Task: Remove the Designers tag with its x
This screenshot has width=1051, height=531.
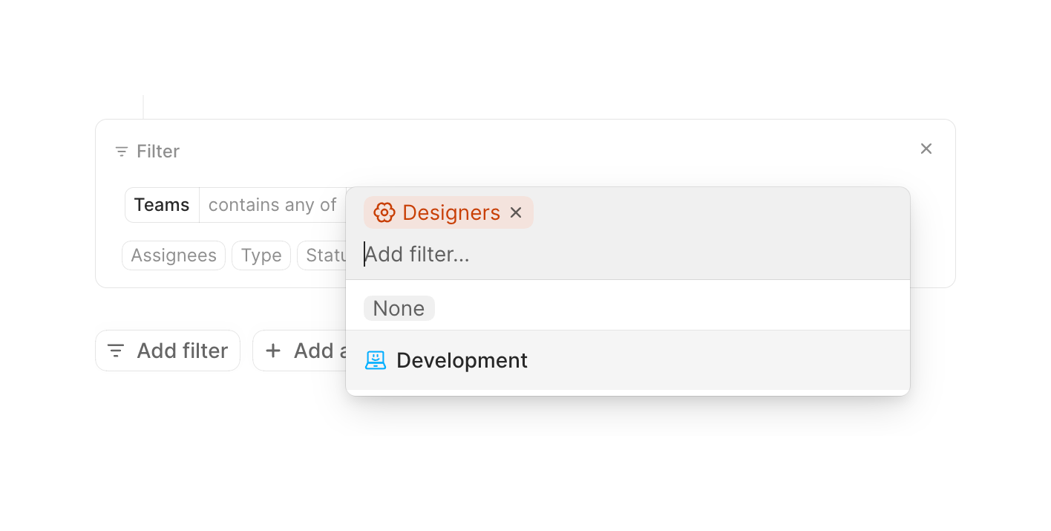Action: 516,212
